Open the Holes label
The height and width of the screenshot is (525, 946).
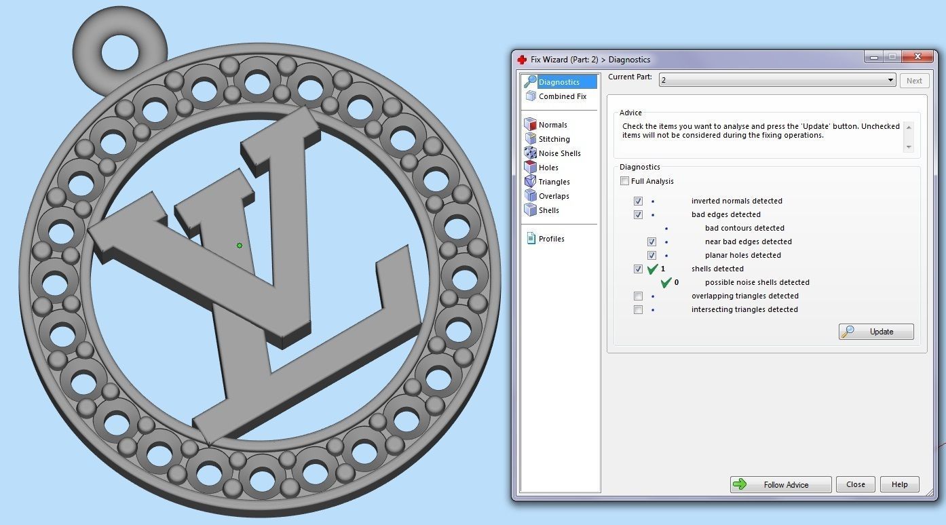coord(548,168)
